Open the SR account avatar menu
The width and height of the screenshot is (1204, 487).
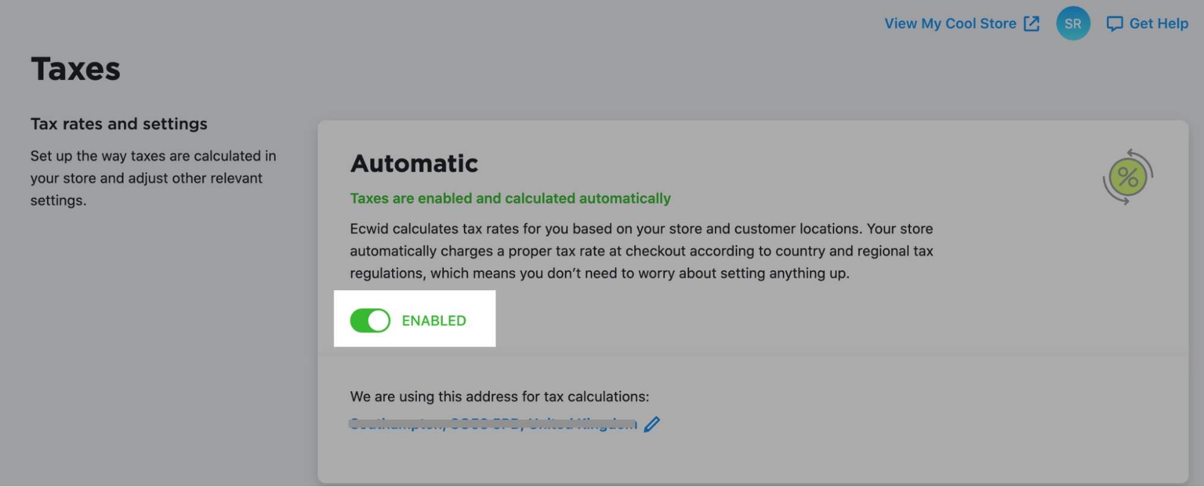tap(1073, 23)
